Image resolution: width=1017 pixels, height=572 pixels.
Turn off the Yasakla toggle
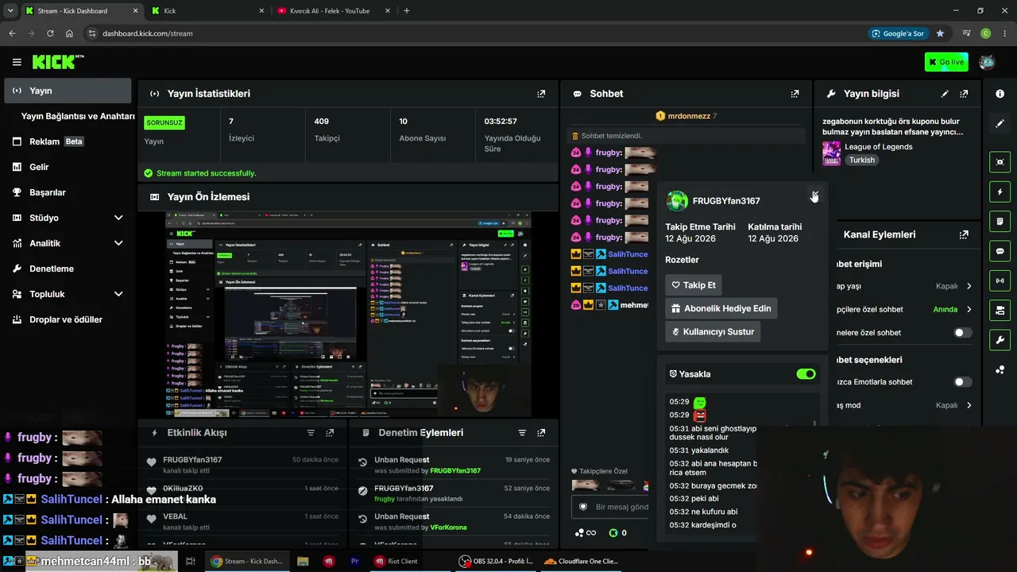[x=806, y=374]
